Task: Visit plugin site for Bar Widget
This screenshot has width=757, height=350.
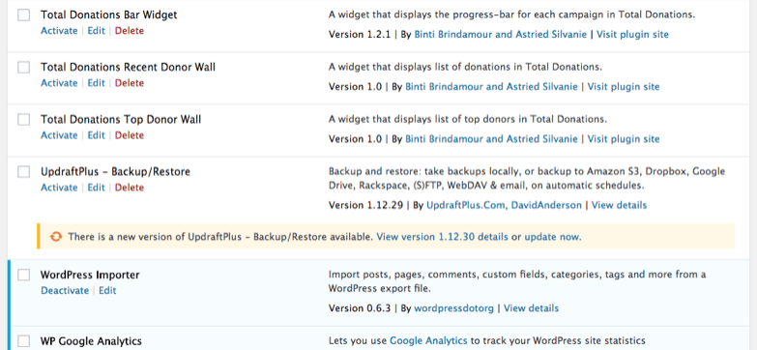Action: [x=633, y=34]
